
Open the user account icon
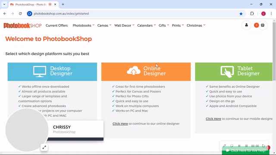[246, 25]
